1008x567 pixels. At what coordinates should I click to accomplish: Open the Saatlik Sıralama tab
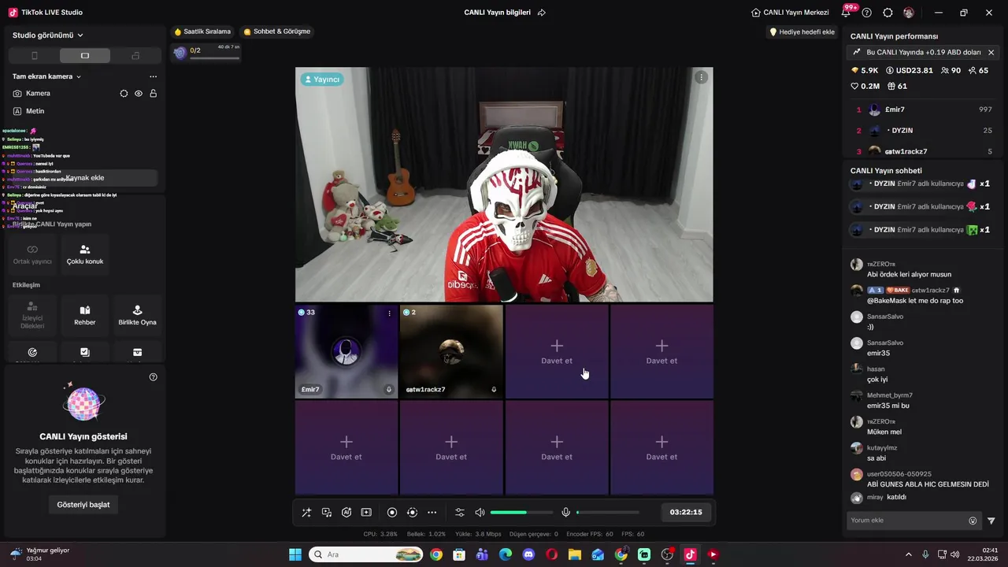pos(202,31)
